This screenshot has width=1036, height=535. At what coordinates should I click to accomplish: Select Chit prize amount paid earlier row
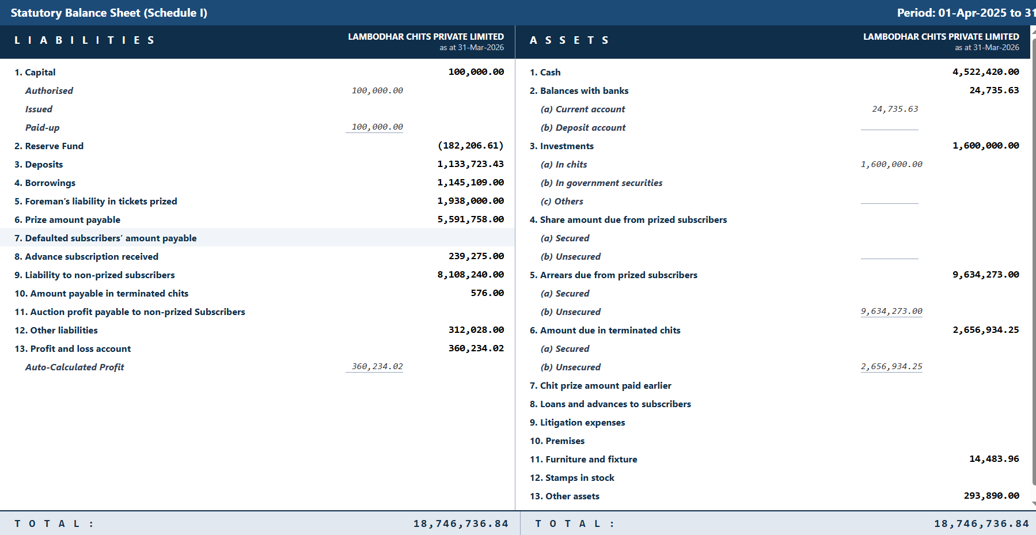(773, 385)
